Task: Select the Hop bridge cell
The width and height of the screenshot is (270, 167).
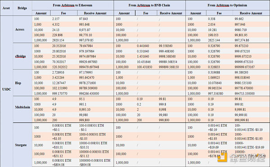Action: [18, 83]
